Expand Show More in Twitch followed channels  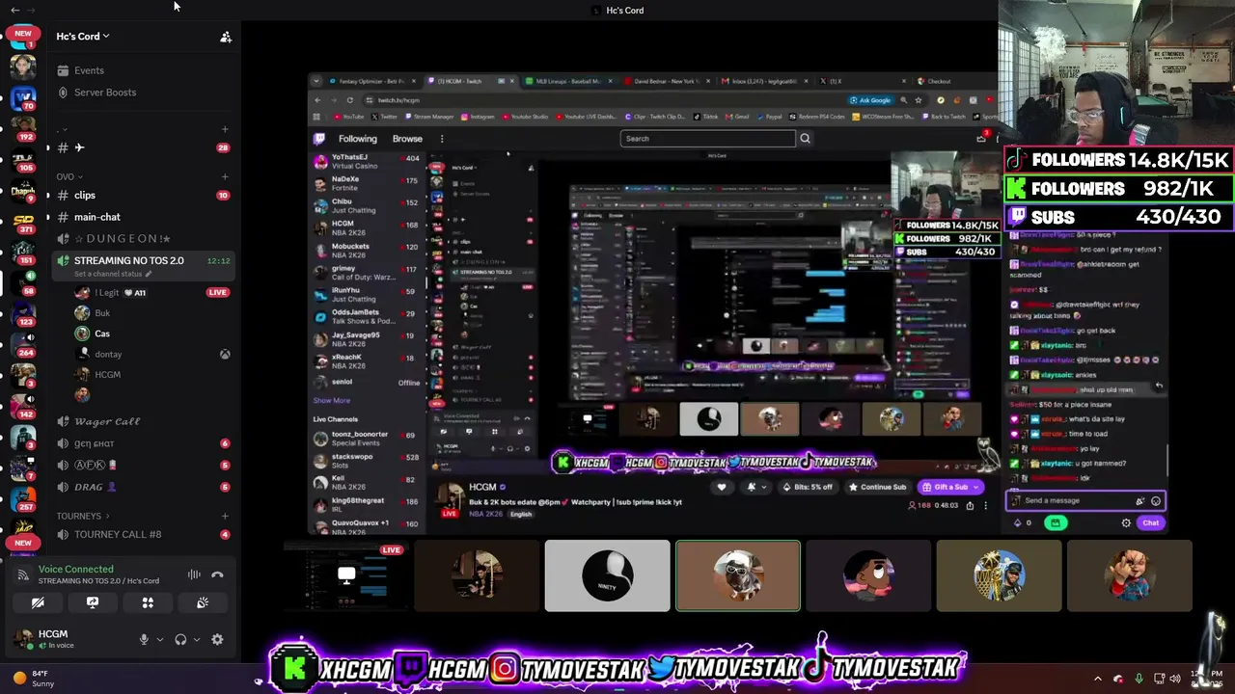click(x=331, y=401)
